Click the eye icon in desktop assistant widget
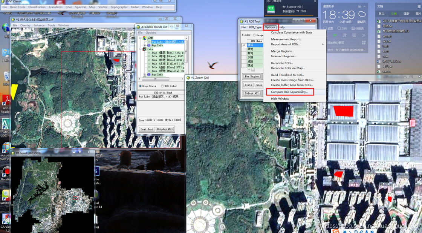 pyautogui.click(x=335, y=35)
